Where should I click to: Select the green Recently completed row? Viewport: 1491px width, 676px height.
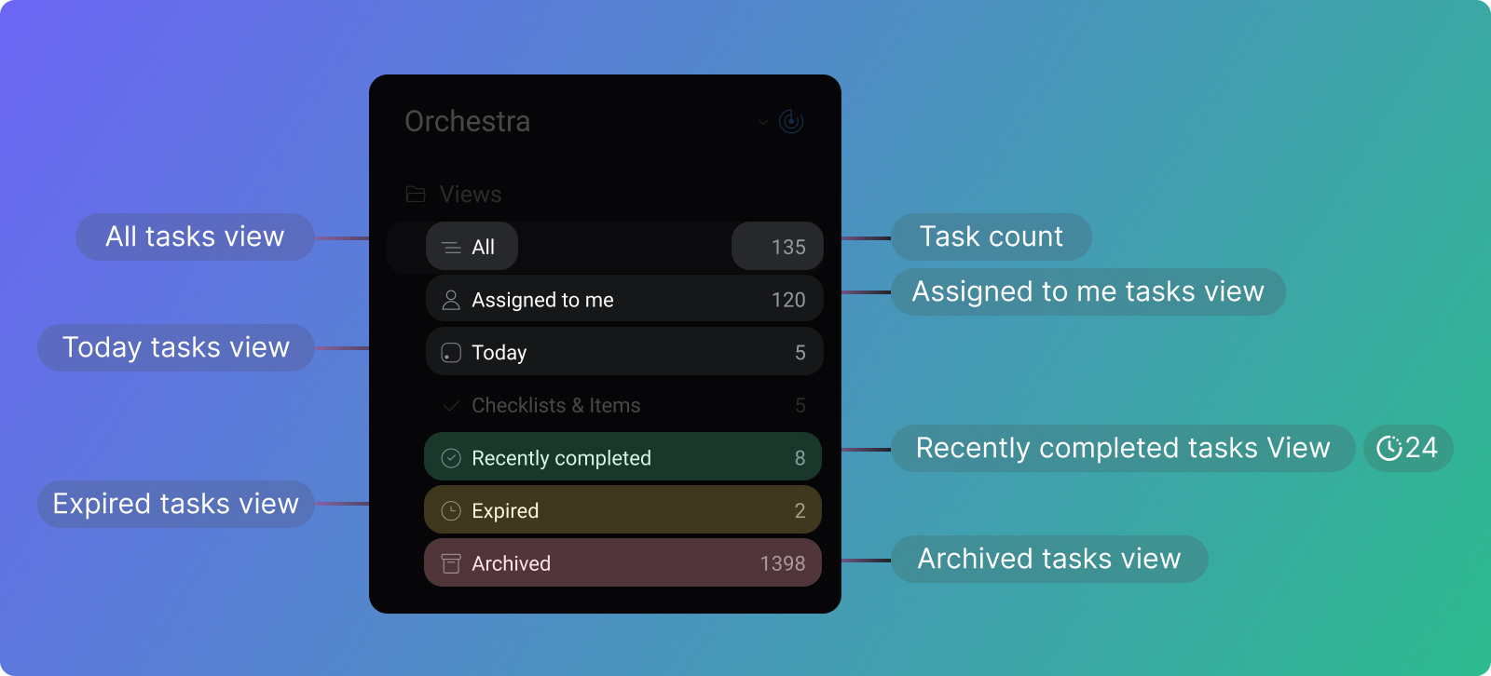[622, 458]
